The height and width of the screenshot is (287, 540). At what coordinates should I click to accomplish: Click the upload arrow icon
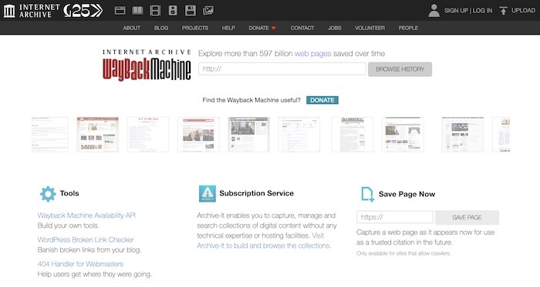point(503,11)
